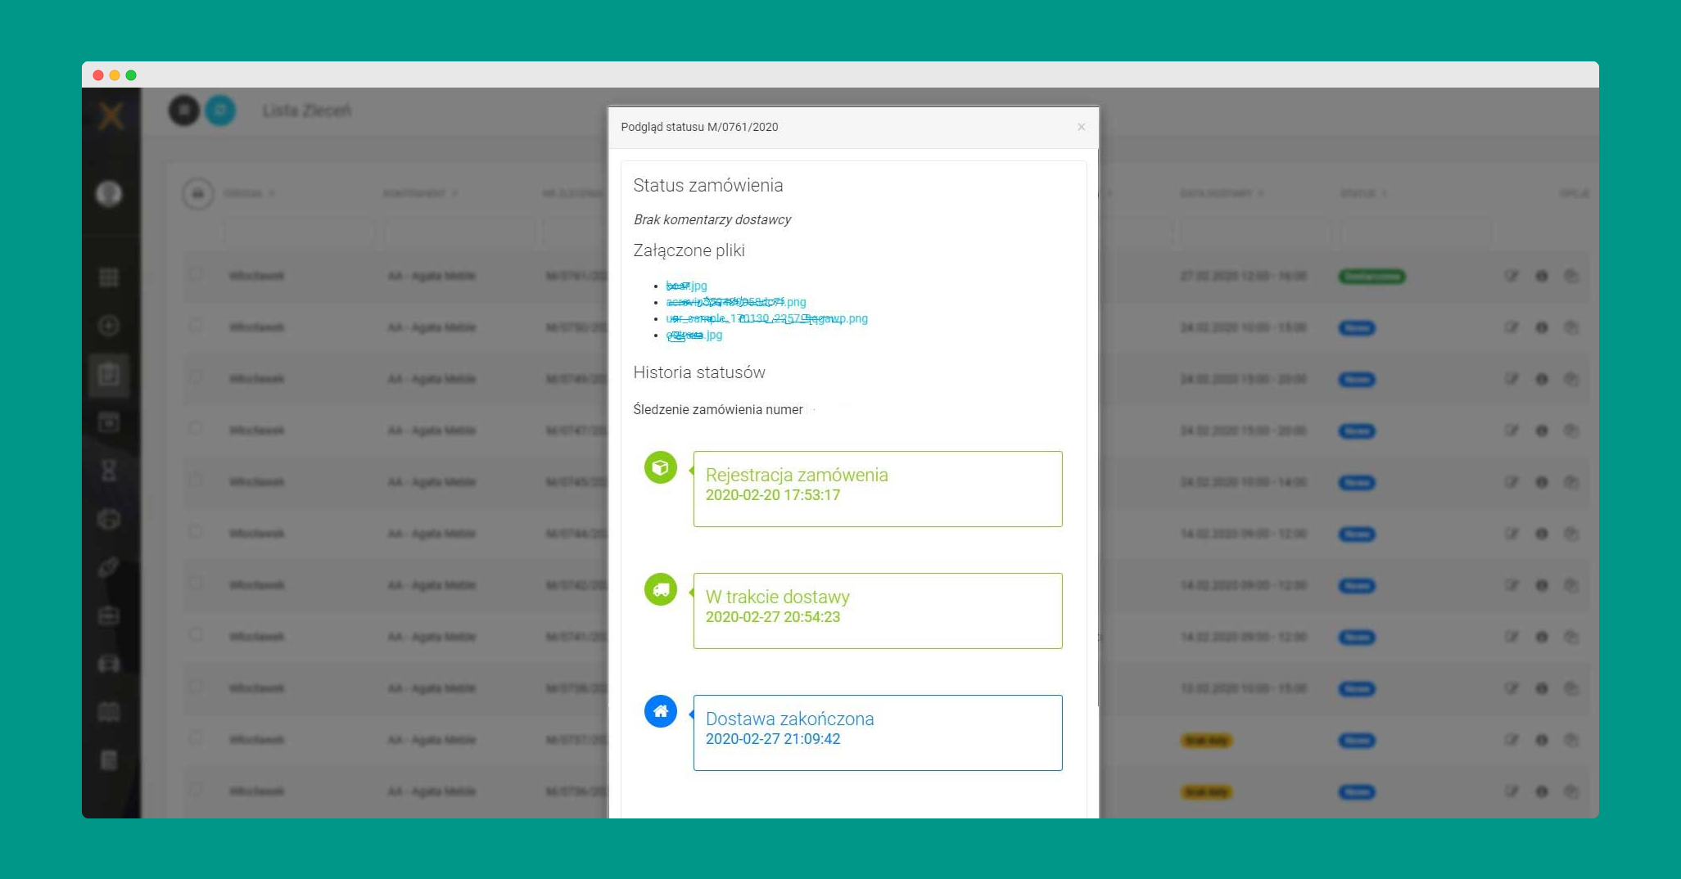Click the edit icon on the 24.02.2020 10:00-14:00 row

pos(1512,483)
